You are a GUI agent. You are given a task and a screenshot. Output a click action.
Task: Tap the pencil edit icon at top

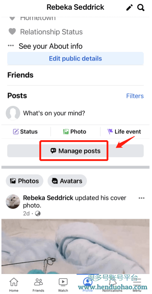click(x=129, y=8)
